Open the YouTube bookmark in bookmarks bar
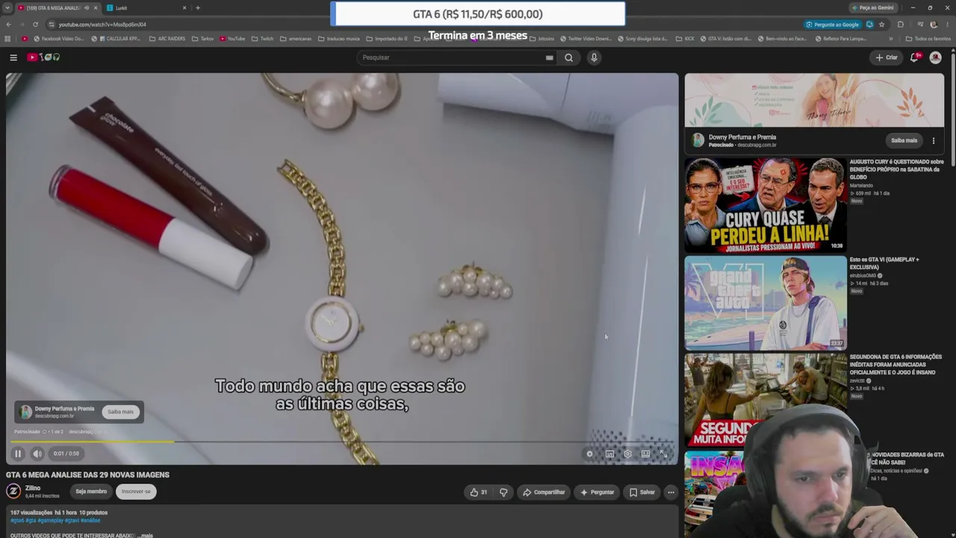Image resolution: width=956 pixels, height=538 pixels. (232, 39)
